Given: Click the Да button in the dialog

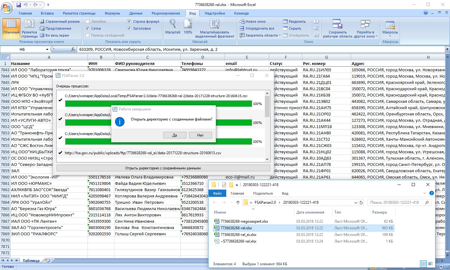Looking at the screenshot, I should [x=175, y=135].
